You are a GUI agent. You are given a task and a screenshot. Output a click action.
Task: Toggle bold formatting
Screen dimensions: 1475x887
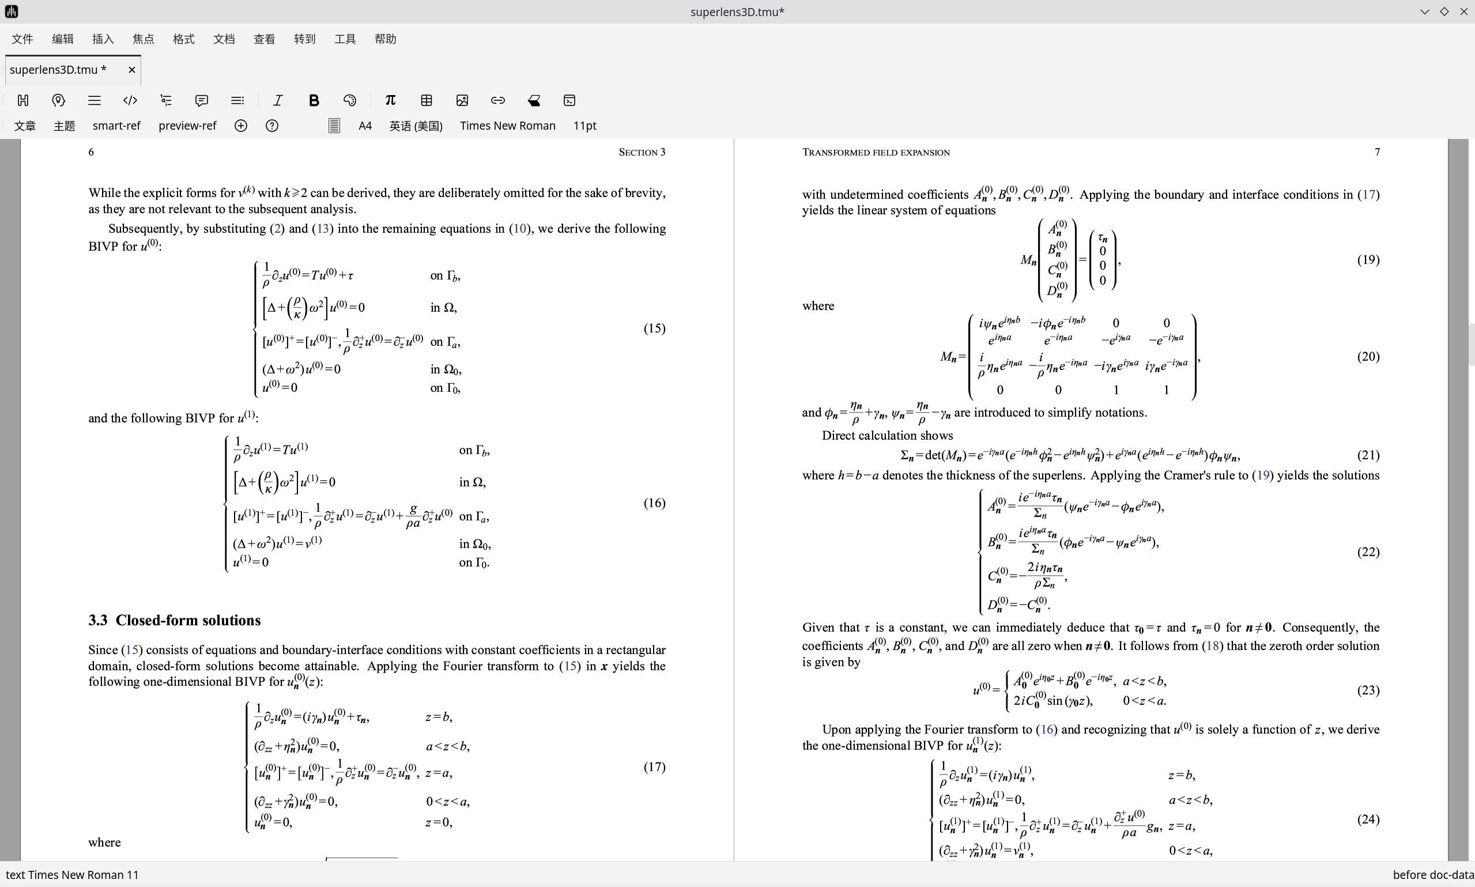click(314, 100)
